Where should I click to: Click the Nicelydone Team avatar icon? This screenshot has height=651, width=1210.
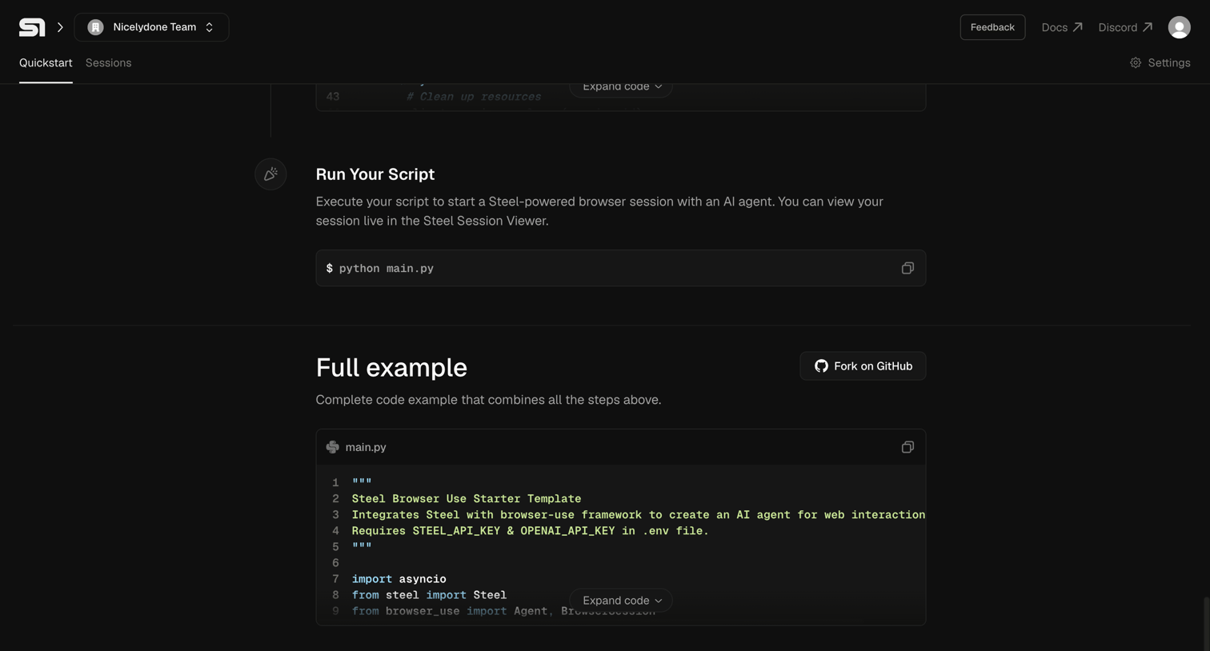[x=95, y=27]
